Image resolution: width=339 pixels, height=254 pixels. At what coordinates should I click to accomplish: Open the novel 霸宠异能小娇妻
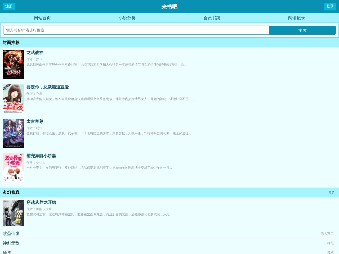tap(41, 156)
